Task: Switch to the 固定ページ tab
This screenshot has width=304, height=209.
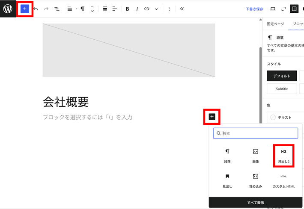Action: pyautogui.click(x=275, y=24)
